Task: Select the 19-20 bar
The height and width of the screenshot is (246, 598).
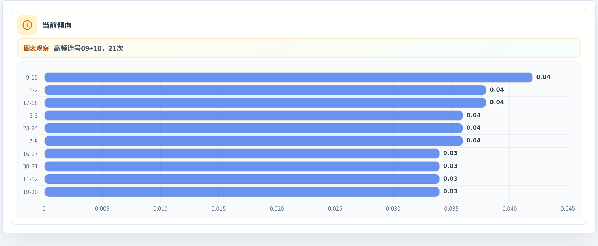Action: click(242, 192)
